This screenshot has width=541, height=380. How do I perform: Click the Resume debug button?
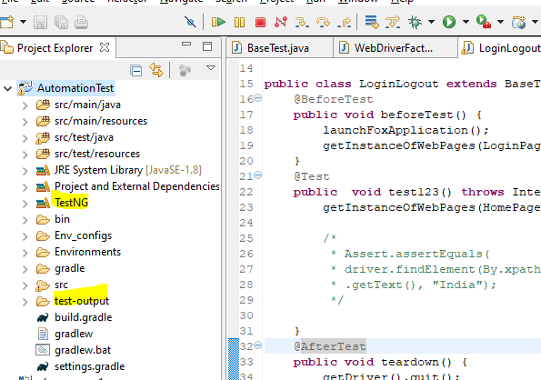[x=218, y=23]
